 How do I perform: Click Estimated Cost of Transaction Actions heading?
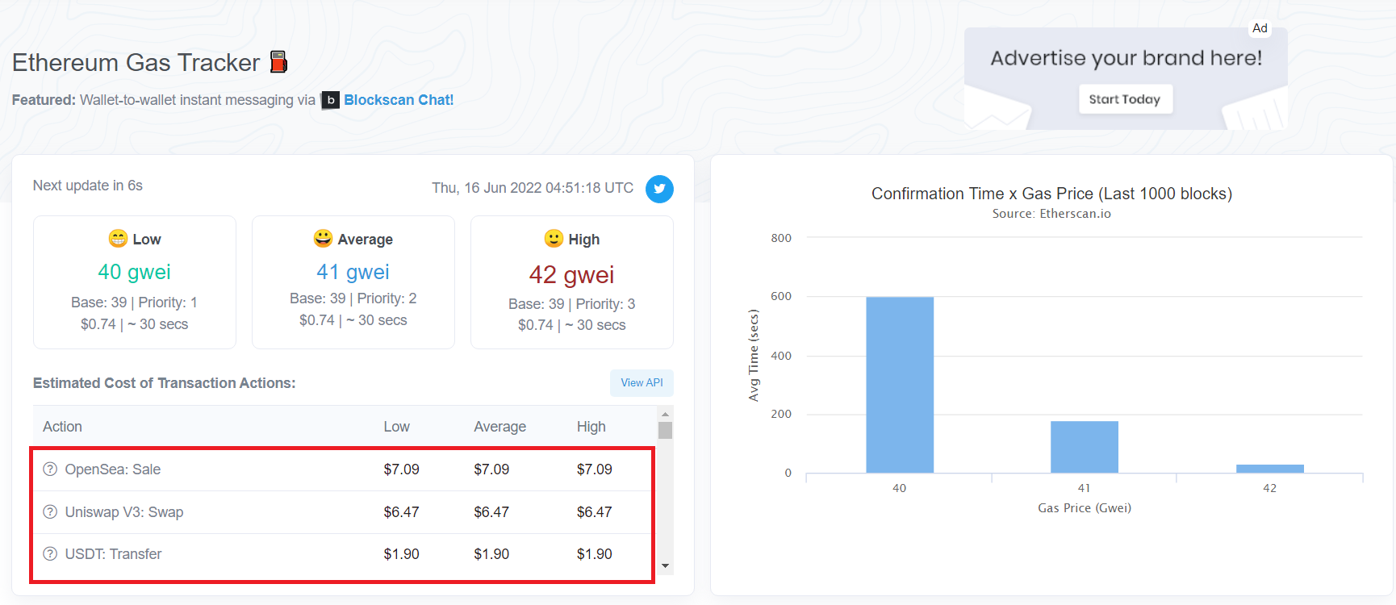click(x=165, y=383)
